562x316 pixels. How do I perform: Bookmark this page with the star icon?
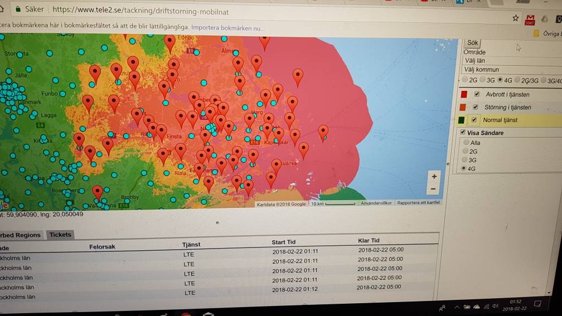[515, 18]
